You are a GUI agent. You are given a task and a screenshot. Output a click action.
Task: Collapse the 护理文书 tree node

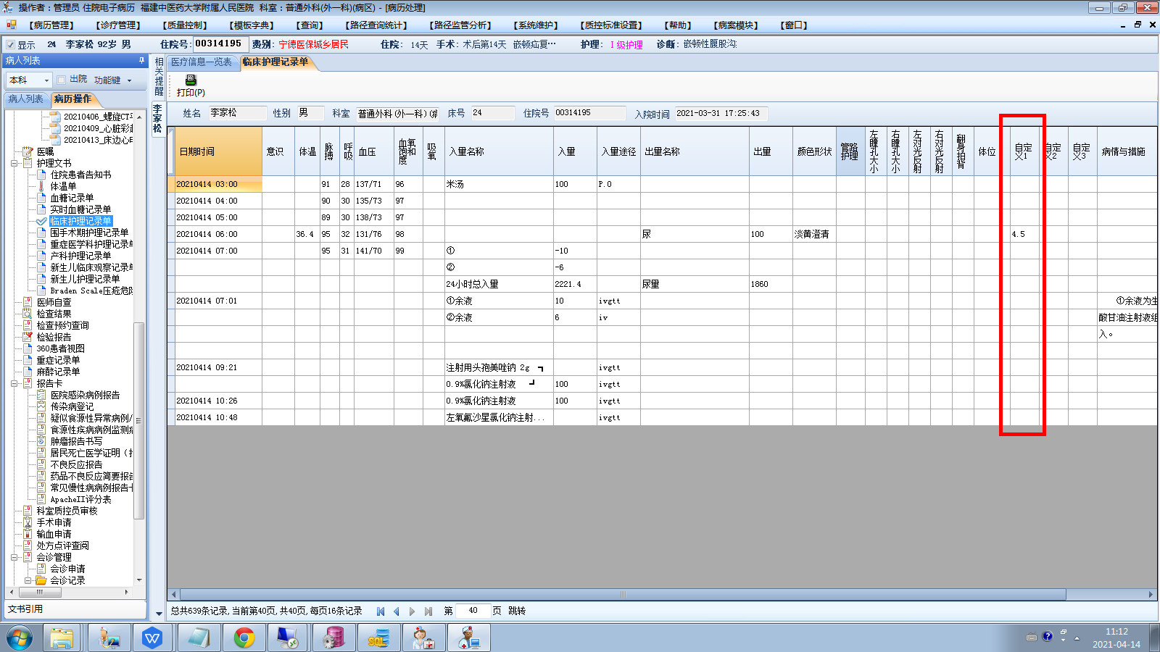[x=14, y=163]
